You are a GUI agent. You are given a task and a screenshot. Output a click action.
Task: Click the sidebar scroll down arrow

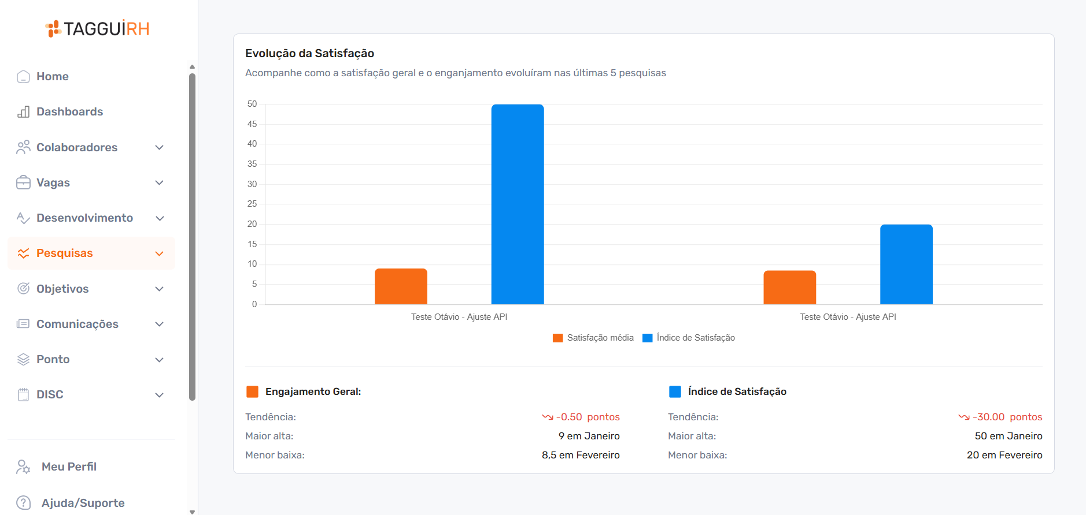coord(192,512)
